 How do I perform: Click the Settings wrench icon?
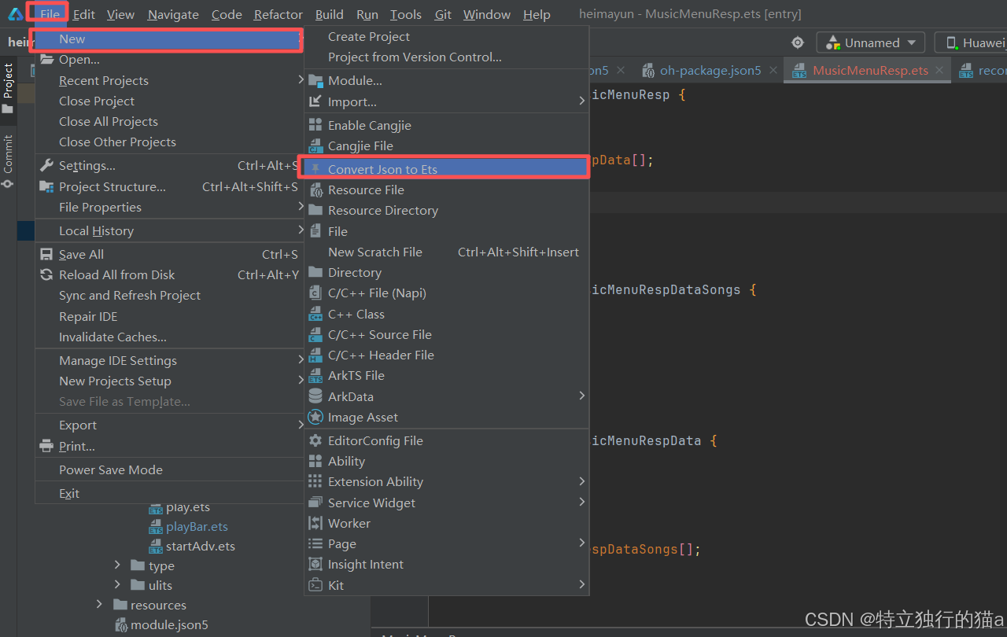46,165
